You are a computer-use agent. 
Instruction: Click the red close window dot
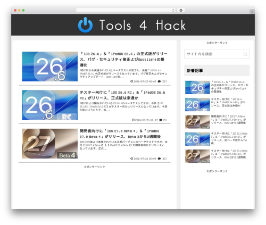point(15,11)
